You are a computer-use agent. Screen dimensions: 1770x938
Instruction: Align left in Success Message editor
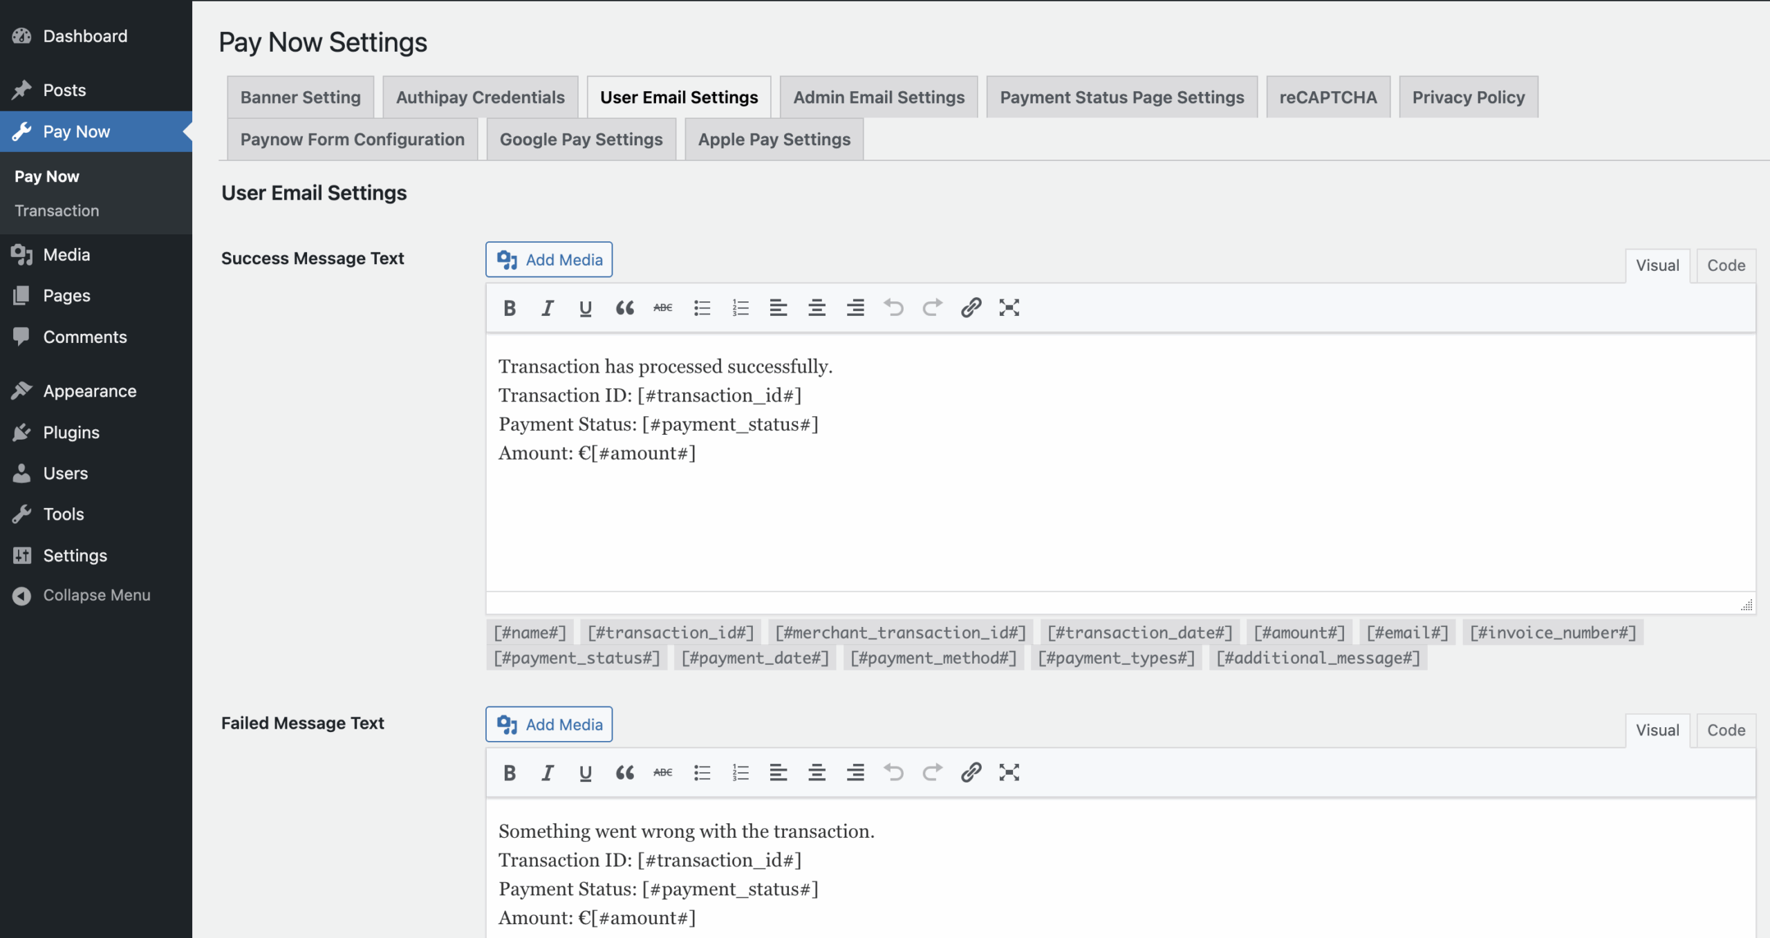tap(779, 308)
